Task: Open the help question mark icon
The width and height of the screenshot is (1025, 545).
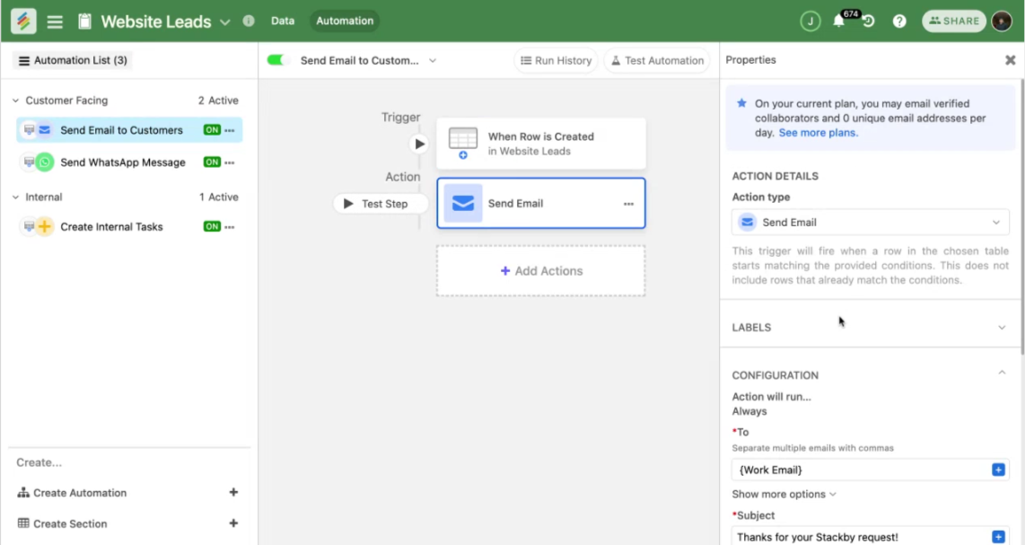Action: (899, 21)
